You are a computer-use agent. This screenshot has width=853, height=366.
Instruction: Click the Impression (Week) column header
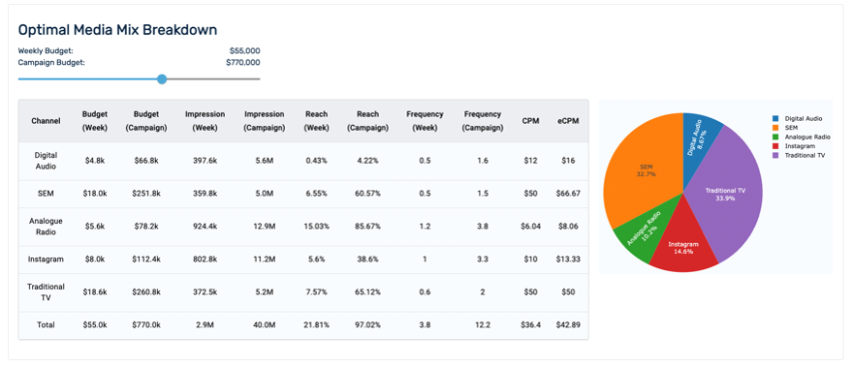tap(205, 121)
